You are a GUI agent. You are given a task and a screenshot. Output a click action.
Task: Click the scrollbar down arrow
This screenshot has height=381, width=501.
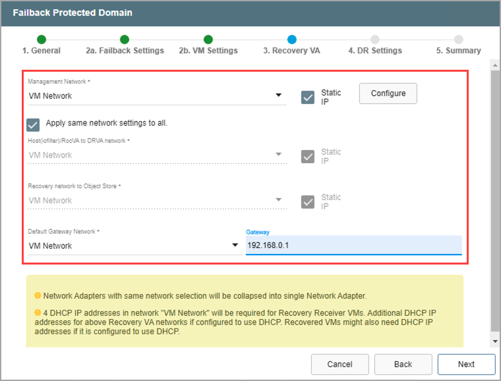coord(495,341)
